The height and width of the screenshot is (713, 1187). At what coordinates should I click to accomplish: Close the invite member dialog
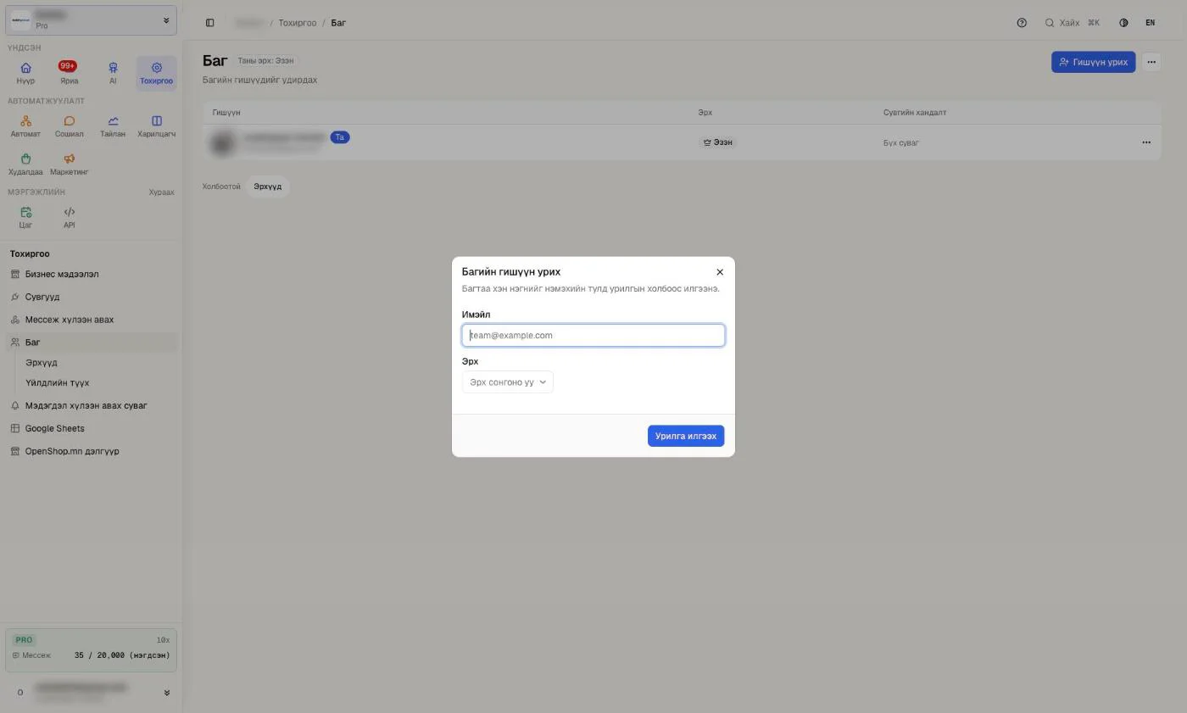720,272
